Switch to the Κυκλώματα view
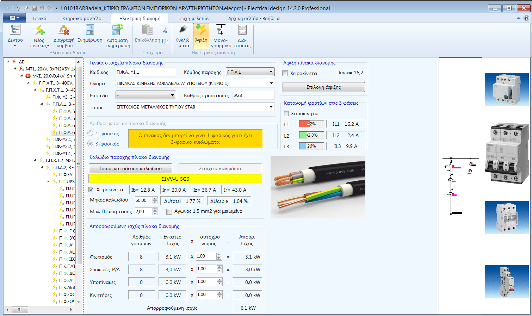This screenshot has width=532, height=316. coord(183,35)
